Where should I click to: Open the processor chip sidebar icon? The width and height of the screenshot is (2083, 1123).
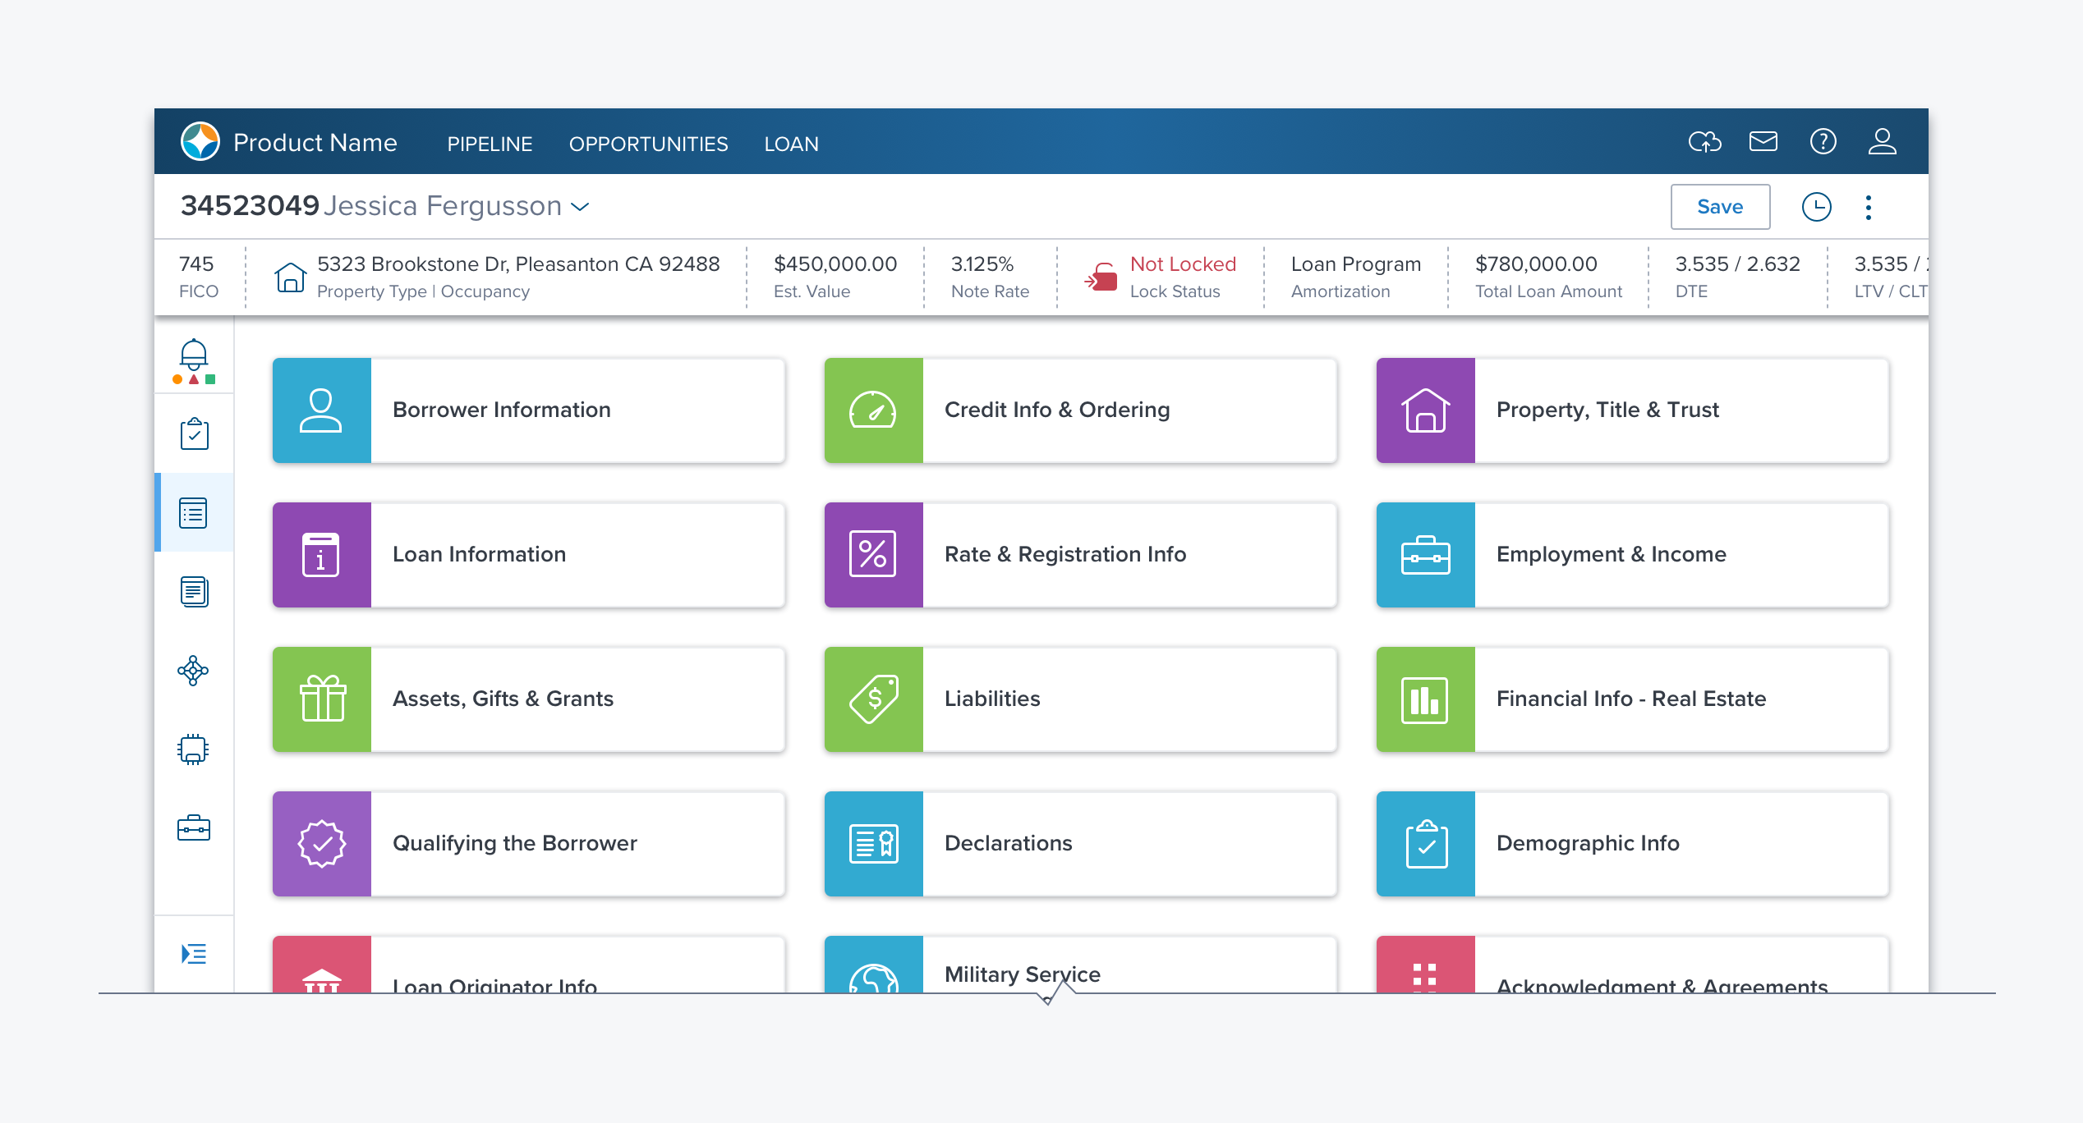click(x=193, y=749)
